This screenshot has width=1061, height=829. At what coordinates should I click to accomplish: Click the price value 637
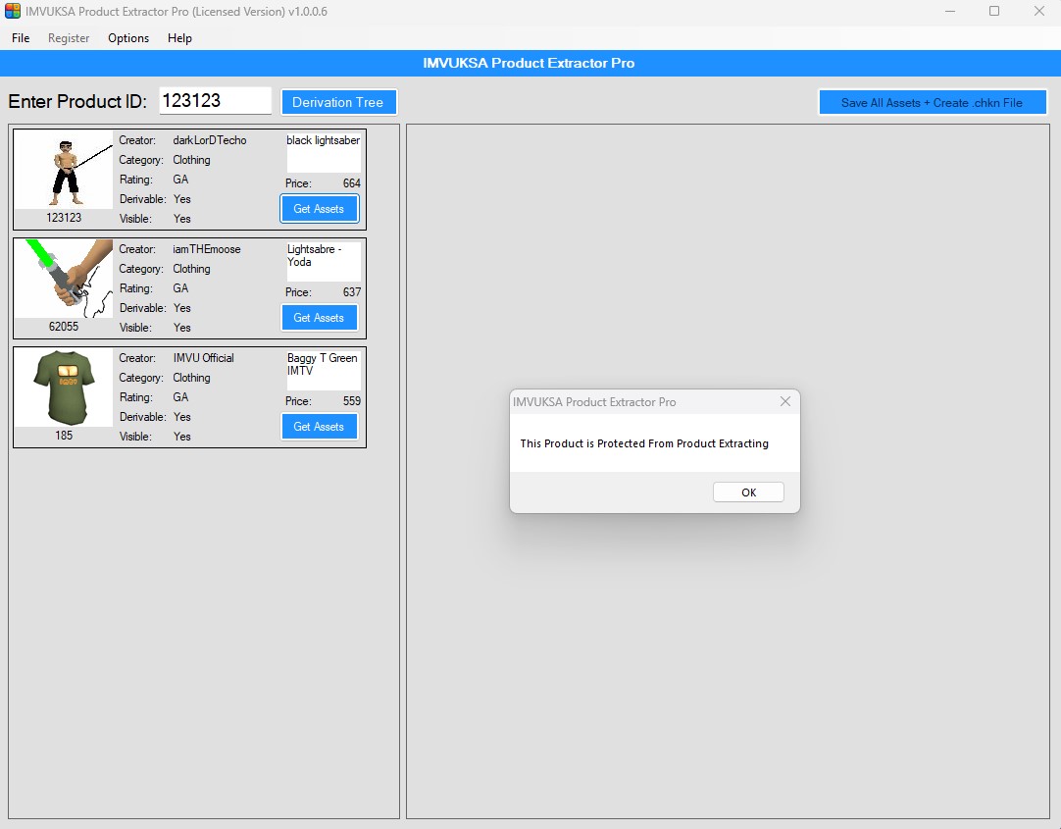352,292
